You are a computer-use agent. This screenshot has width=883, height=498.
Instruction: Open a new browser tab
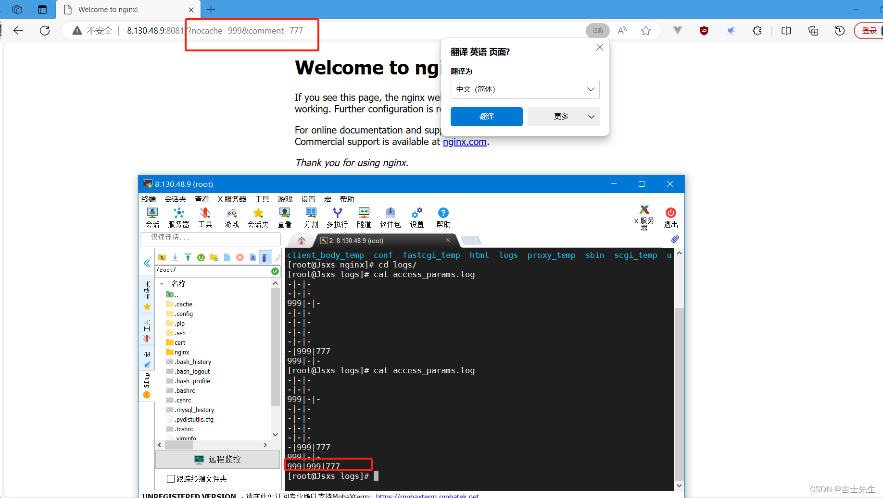pos(211,10)
